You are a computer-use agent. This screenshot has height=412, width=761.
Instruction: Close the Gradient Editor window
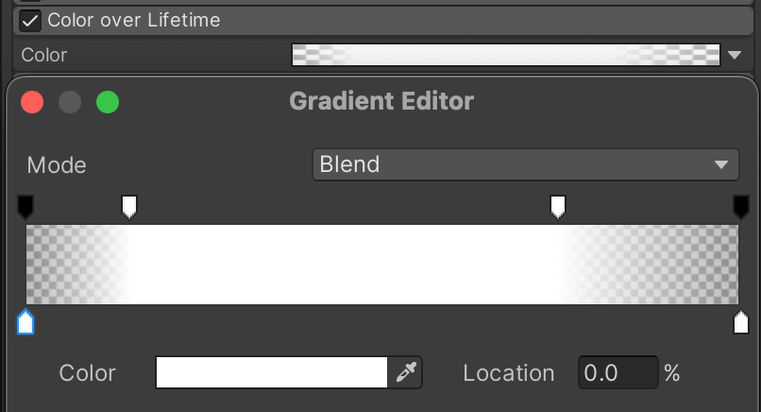(32, 101)
